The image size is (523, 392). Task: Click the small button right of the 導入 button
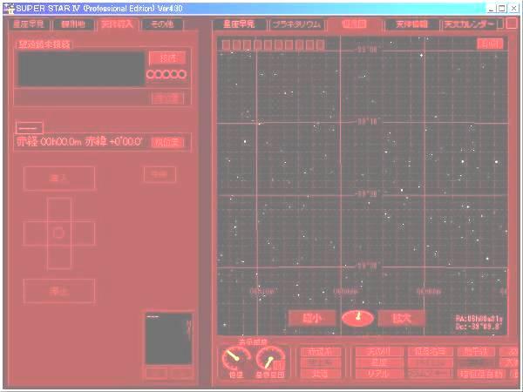(160, 175)
